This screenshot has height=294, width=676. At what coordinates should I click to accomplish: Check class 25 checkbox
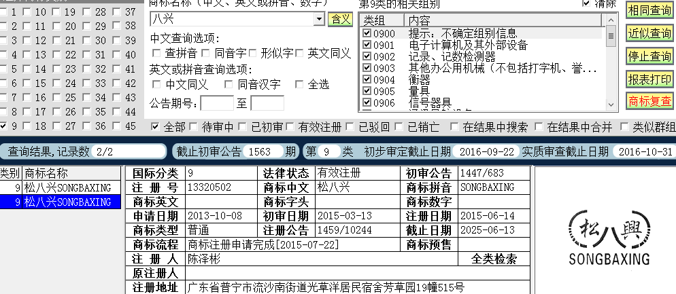tap(56, 98)
